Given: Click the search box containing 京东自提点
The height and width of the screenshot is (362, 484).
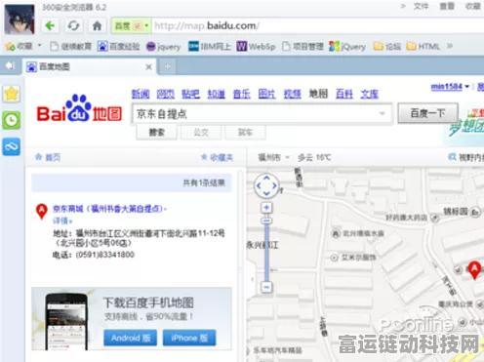Looking at the screenshot, I should click(262, 113).
